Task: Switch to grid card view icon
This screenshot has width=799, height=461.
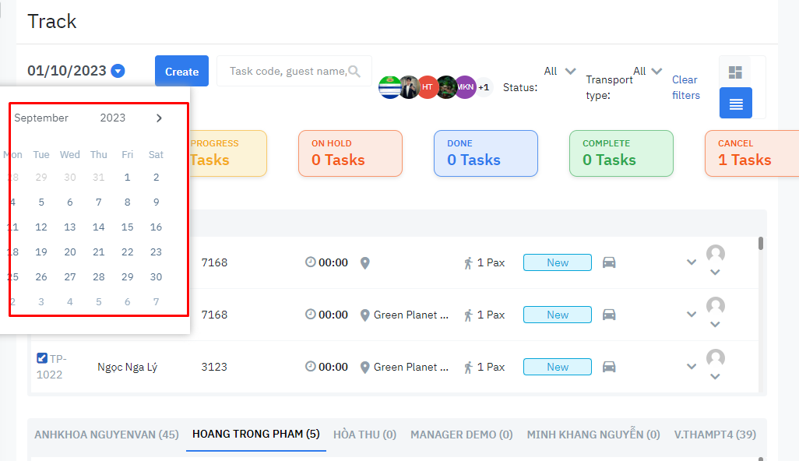Action: point(735,72)
